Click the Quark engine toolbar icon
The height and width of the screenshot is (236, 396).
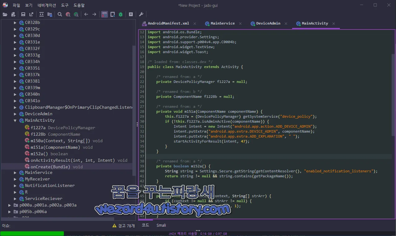click(x=113, y=14)
